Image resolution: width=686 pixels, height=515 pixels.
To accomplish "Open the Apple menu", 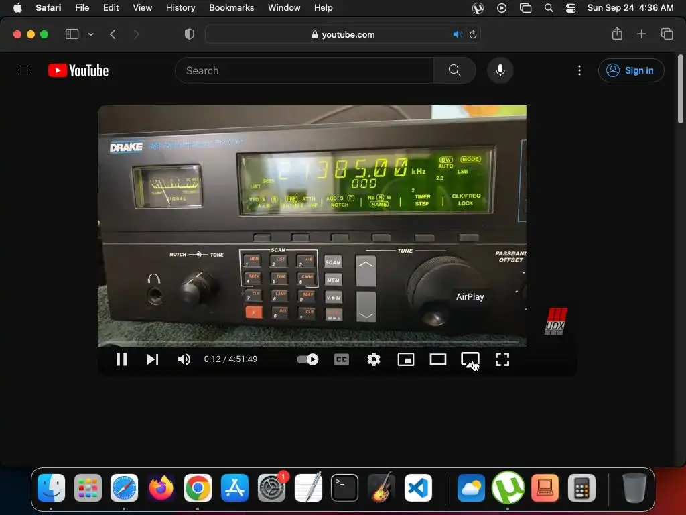I will point(17,7).
